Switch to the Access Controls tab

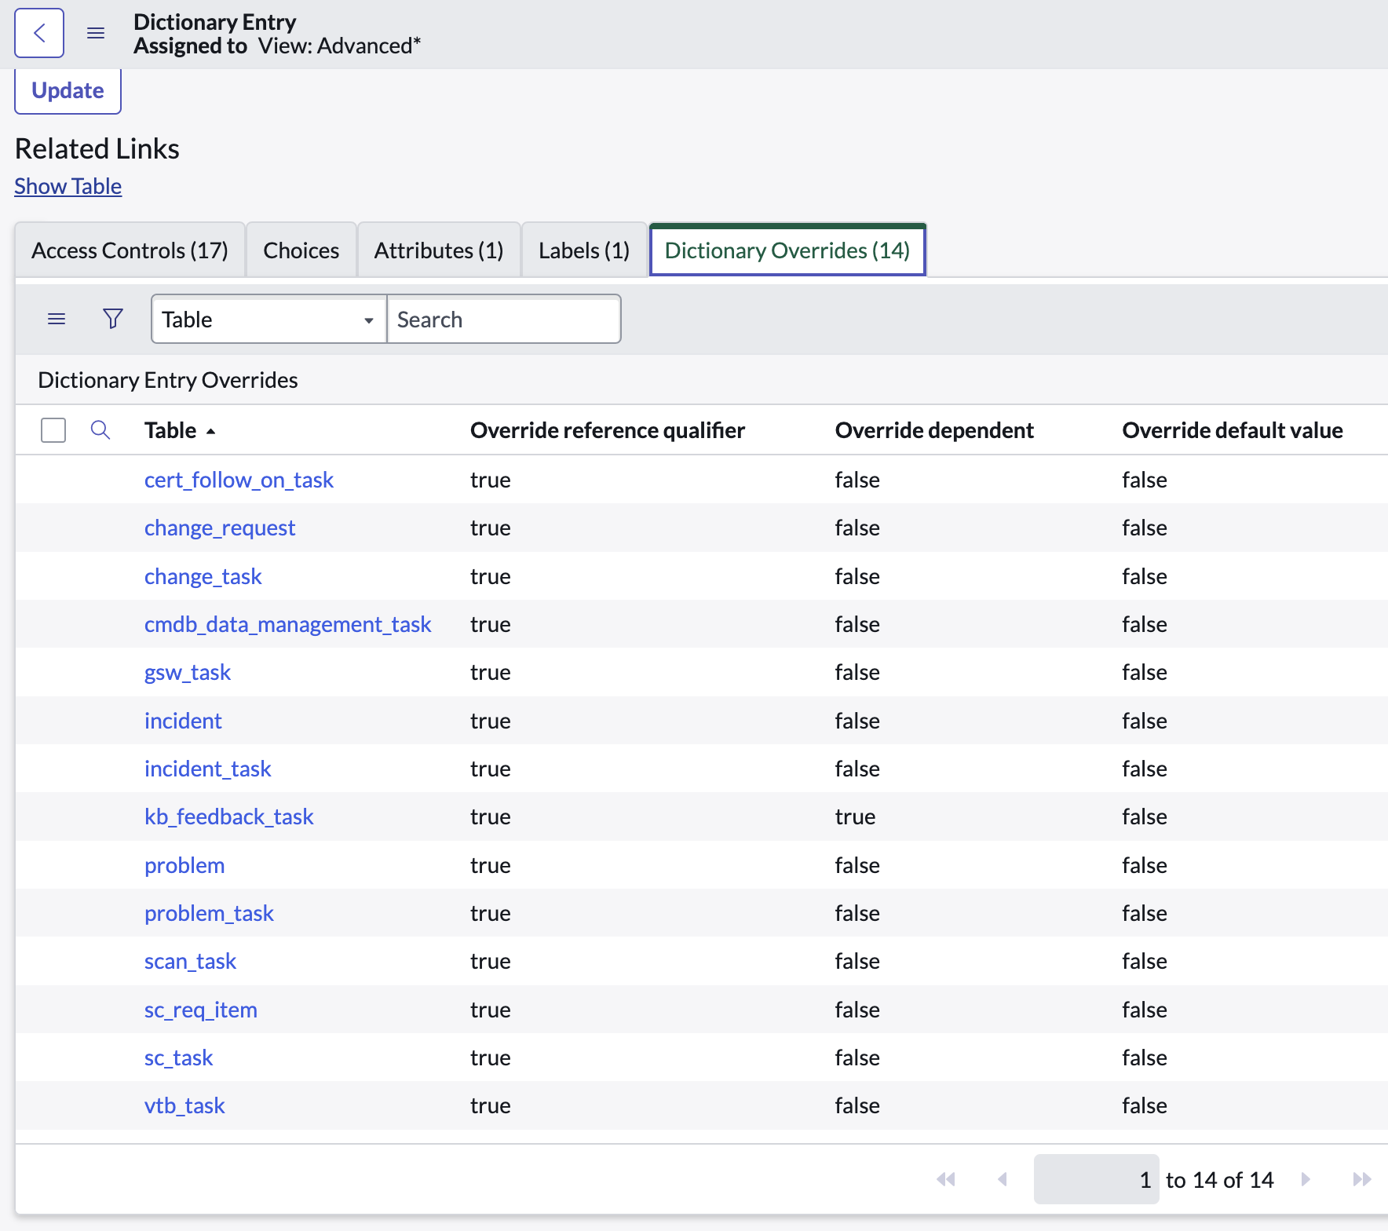point(130,250)
